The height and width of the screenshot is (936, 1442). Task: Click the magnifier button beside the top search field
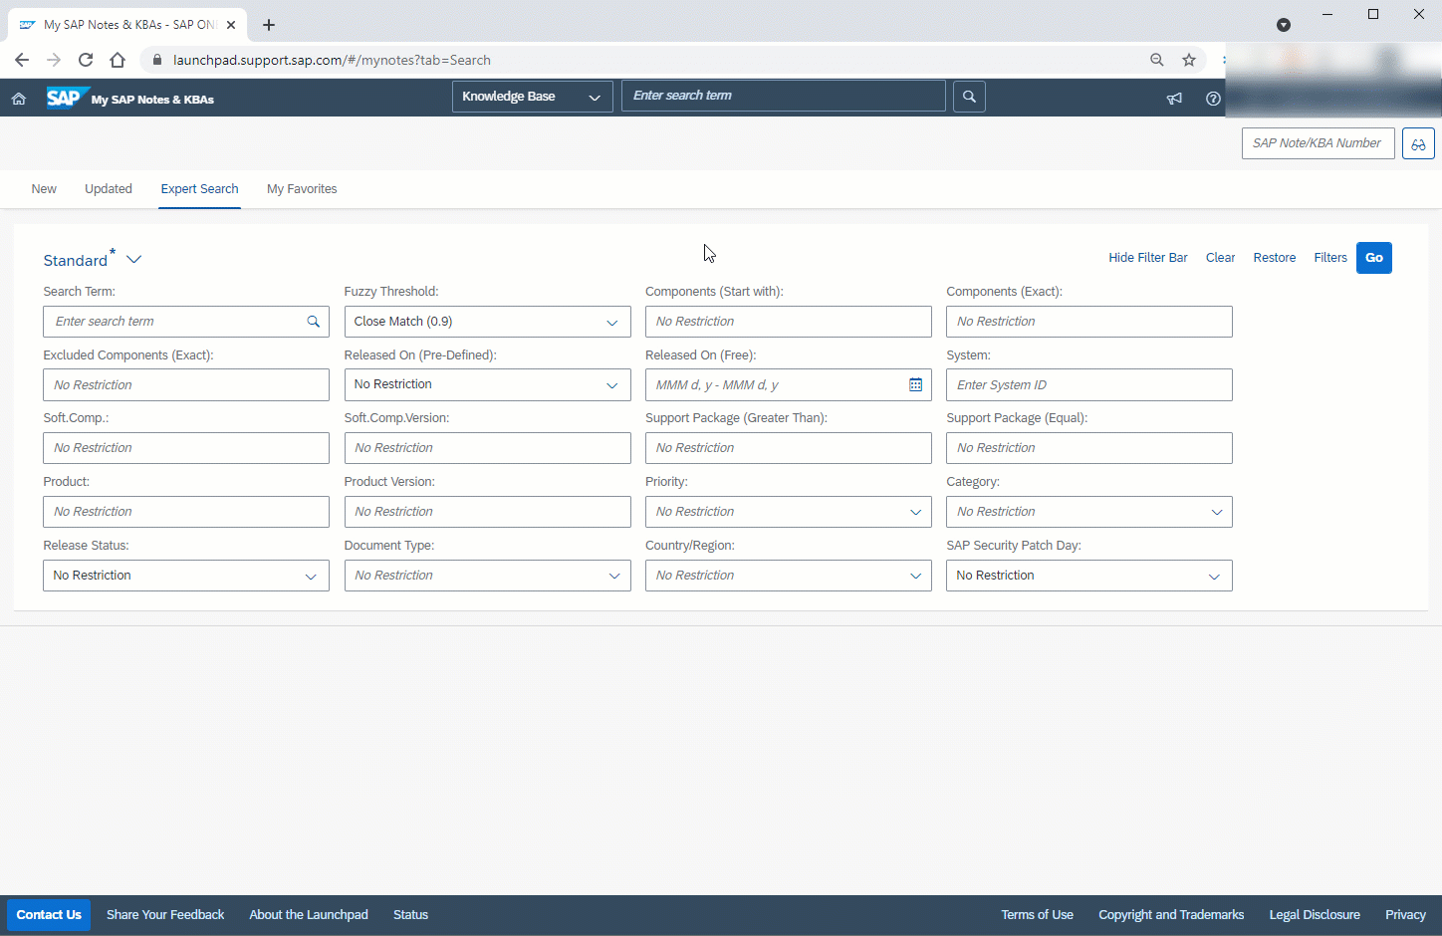pos(969,97)
